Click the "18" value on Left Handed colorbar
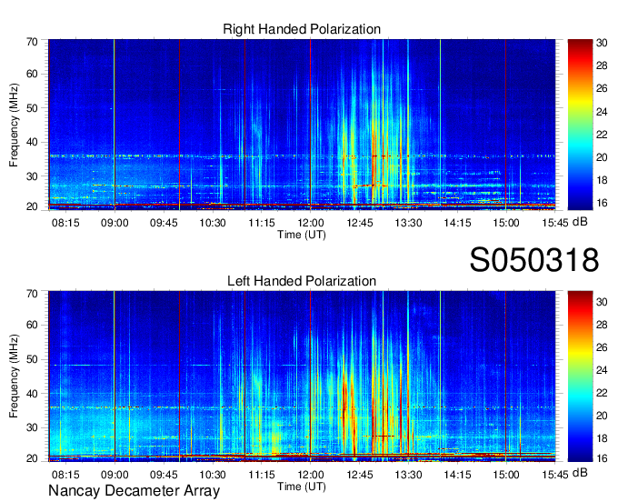618x502 pixels. point(602,438)
